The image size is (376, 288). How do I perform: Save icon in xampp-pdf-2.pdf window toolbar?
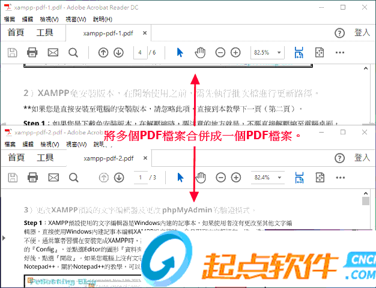tap(13, 178)
